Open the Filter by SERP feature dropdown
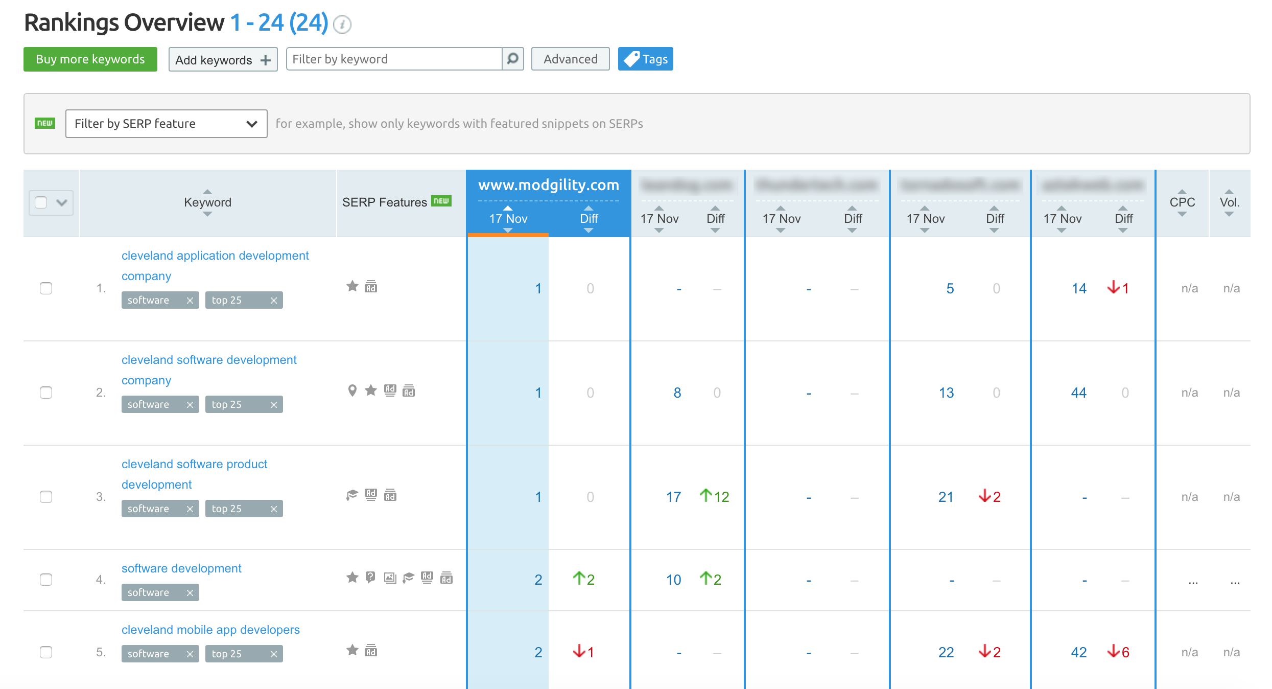1272x689 pixels. click(x=166, y=124)
